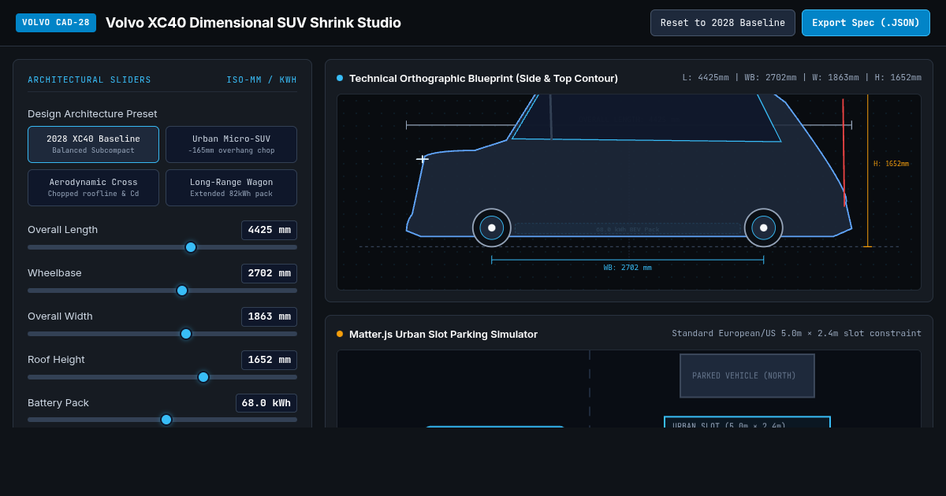This screenshot has width=946, height=496.
Task: Click the Technical Orthographic Blueprint title
Action: point(483,78)
